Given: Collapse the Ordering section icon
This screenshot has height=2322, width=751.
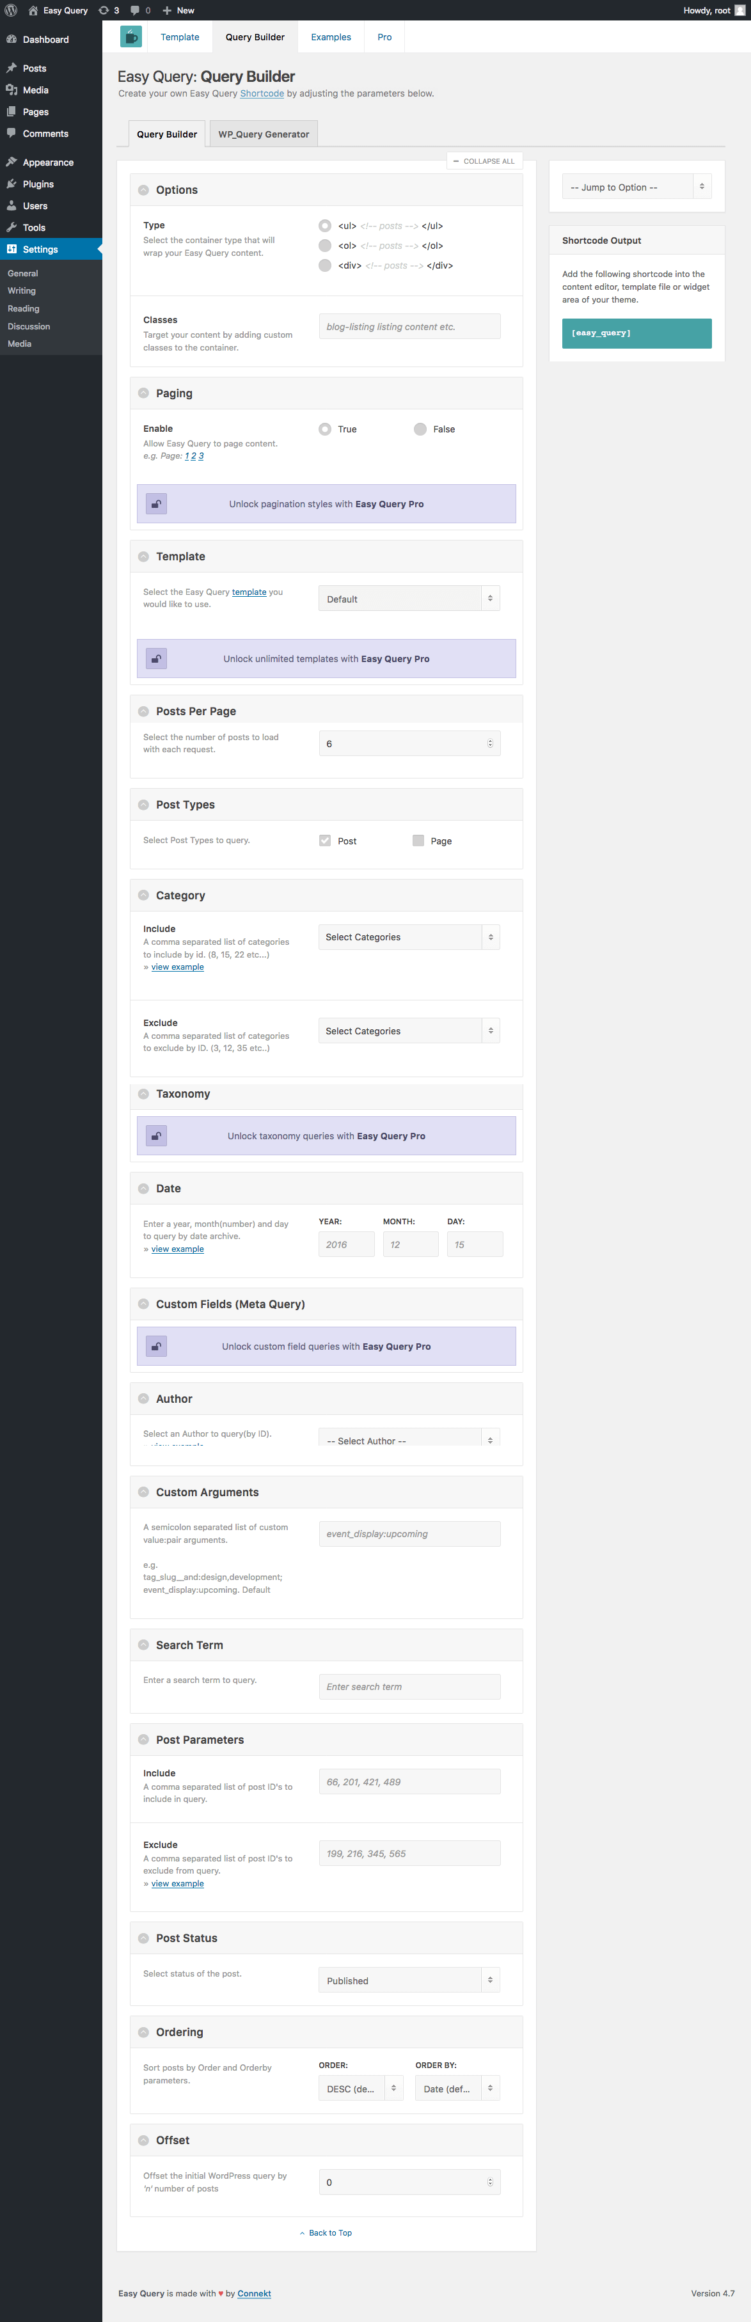Looking at the screenshot, I should [x=143, y=2032].
